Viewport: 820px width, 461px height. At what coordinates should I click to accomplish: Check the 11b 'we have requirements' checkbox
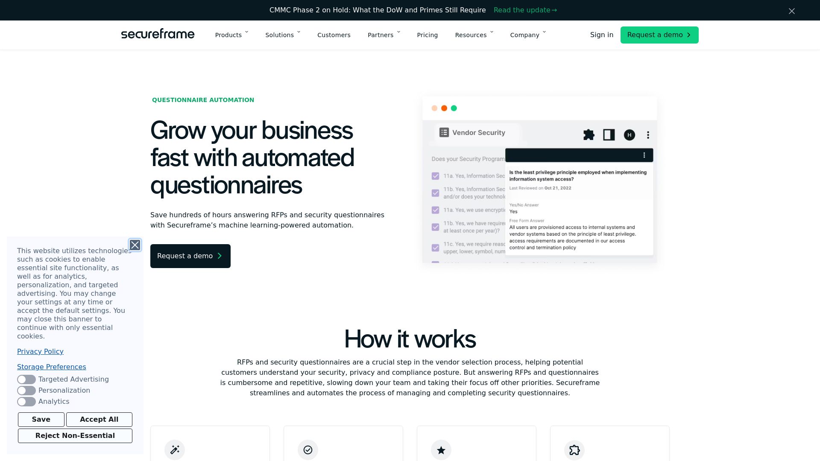click(x=435, y=227)
